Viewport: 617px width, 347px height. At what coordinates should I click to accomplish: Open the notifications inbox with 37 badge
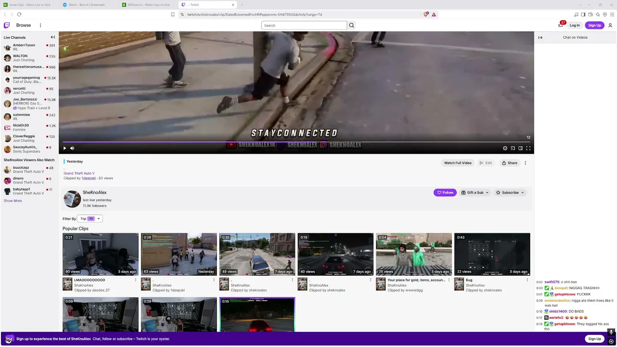pyautogui.click(x=561, y=25)
